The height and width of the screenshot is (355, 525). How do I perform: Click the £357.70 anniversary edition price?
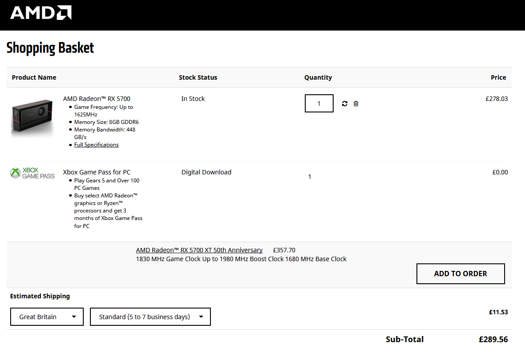click(284, 250)
